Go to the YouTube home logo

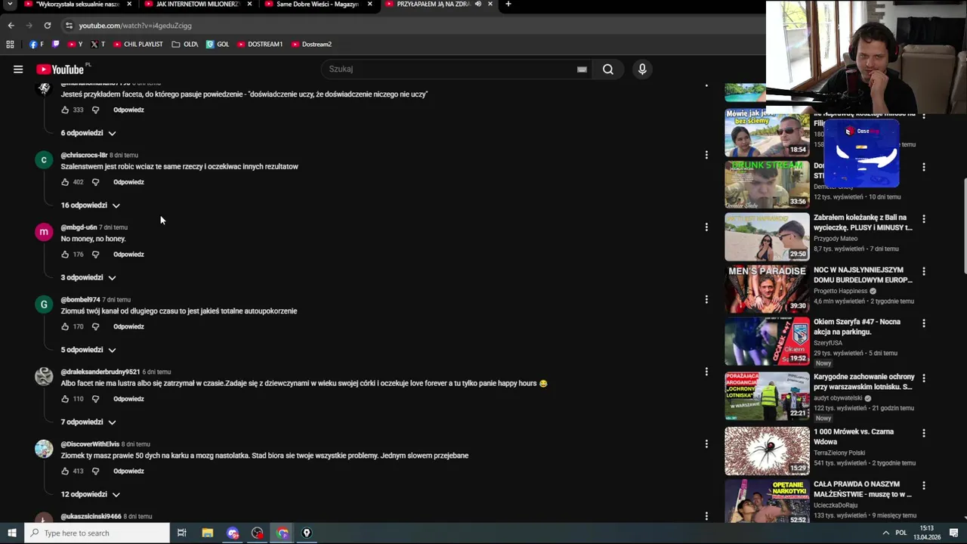coord(60,70)
